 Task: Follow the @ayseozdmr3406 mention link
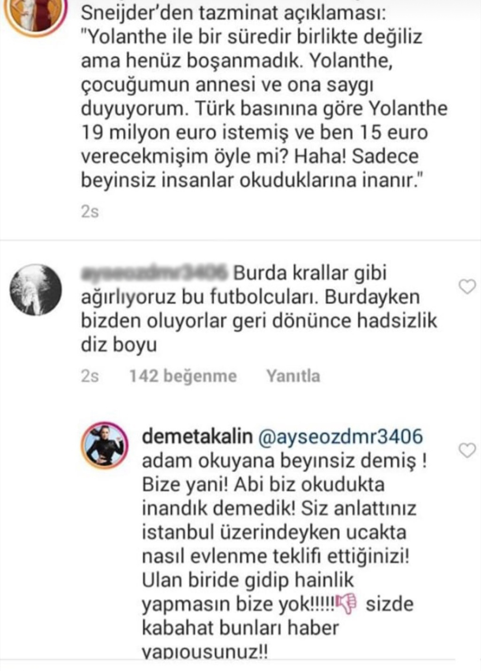point(340,436)
